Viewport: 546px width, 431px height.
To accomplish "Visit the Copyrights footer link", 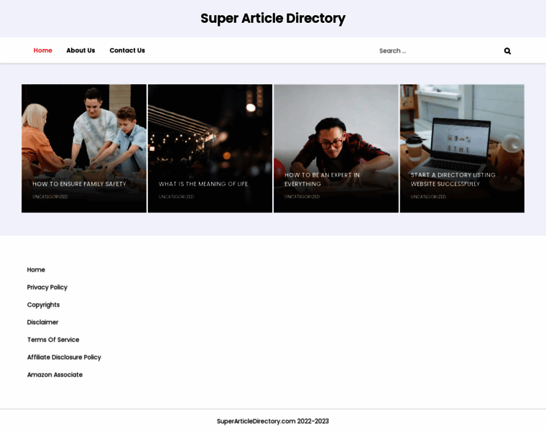I will pos(43,305).
